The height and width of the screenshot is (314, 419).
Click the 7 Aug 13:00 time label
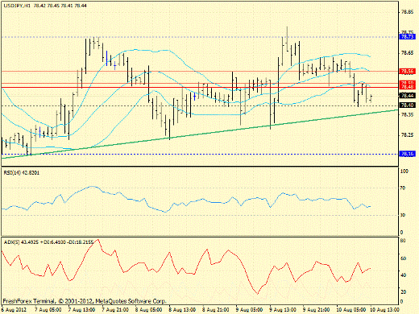[x=81, y=310]
